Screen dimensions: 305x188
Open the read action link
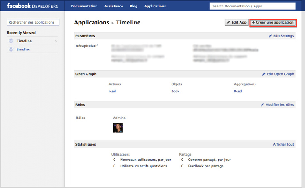click(x=112, y=91)
